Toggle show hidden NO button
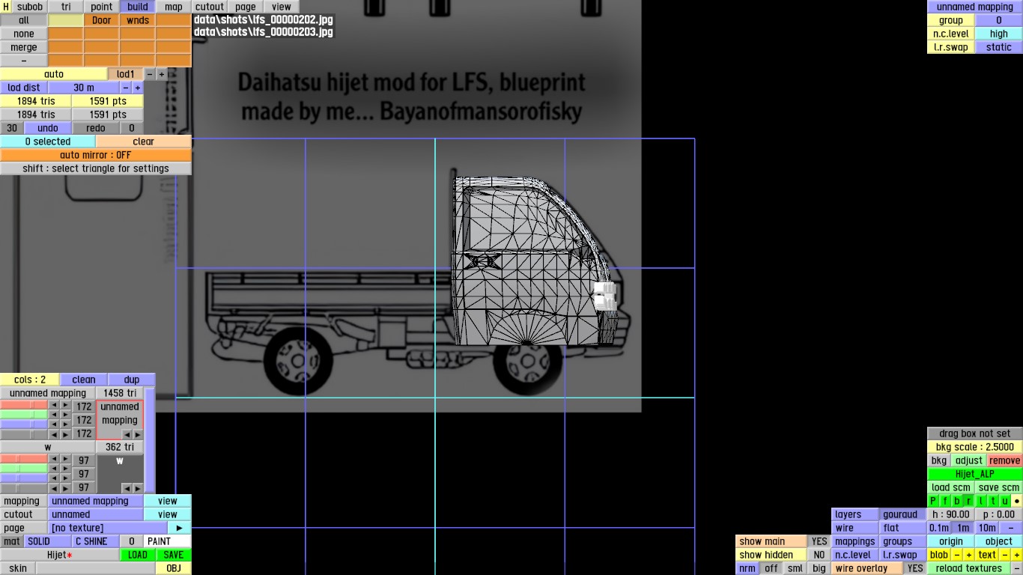Image resolution: width=1023 pixels, height=575 pixels. 819,555
